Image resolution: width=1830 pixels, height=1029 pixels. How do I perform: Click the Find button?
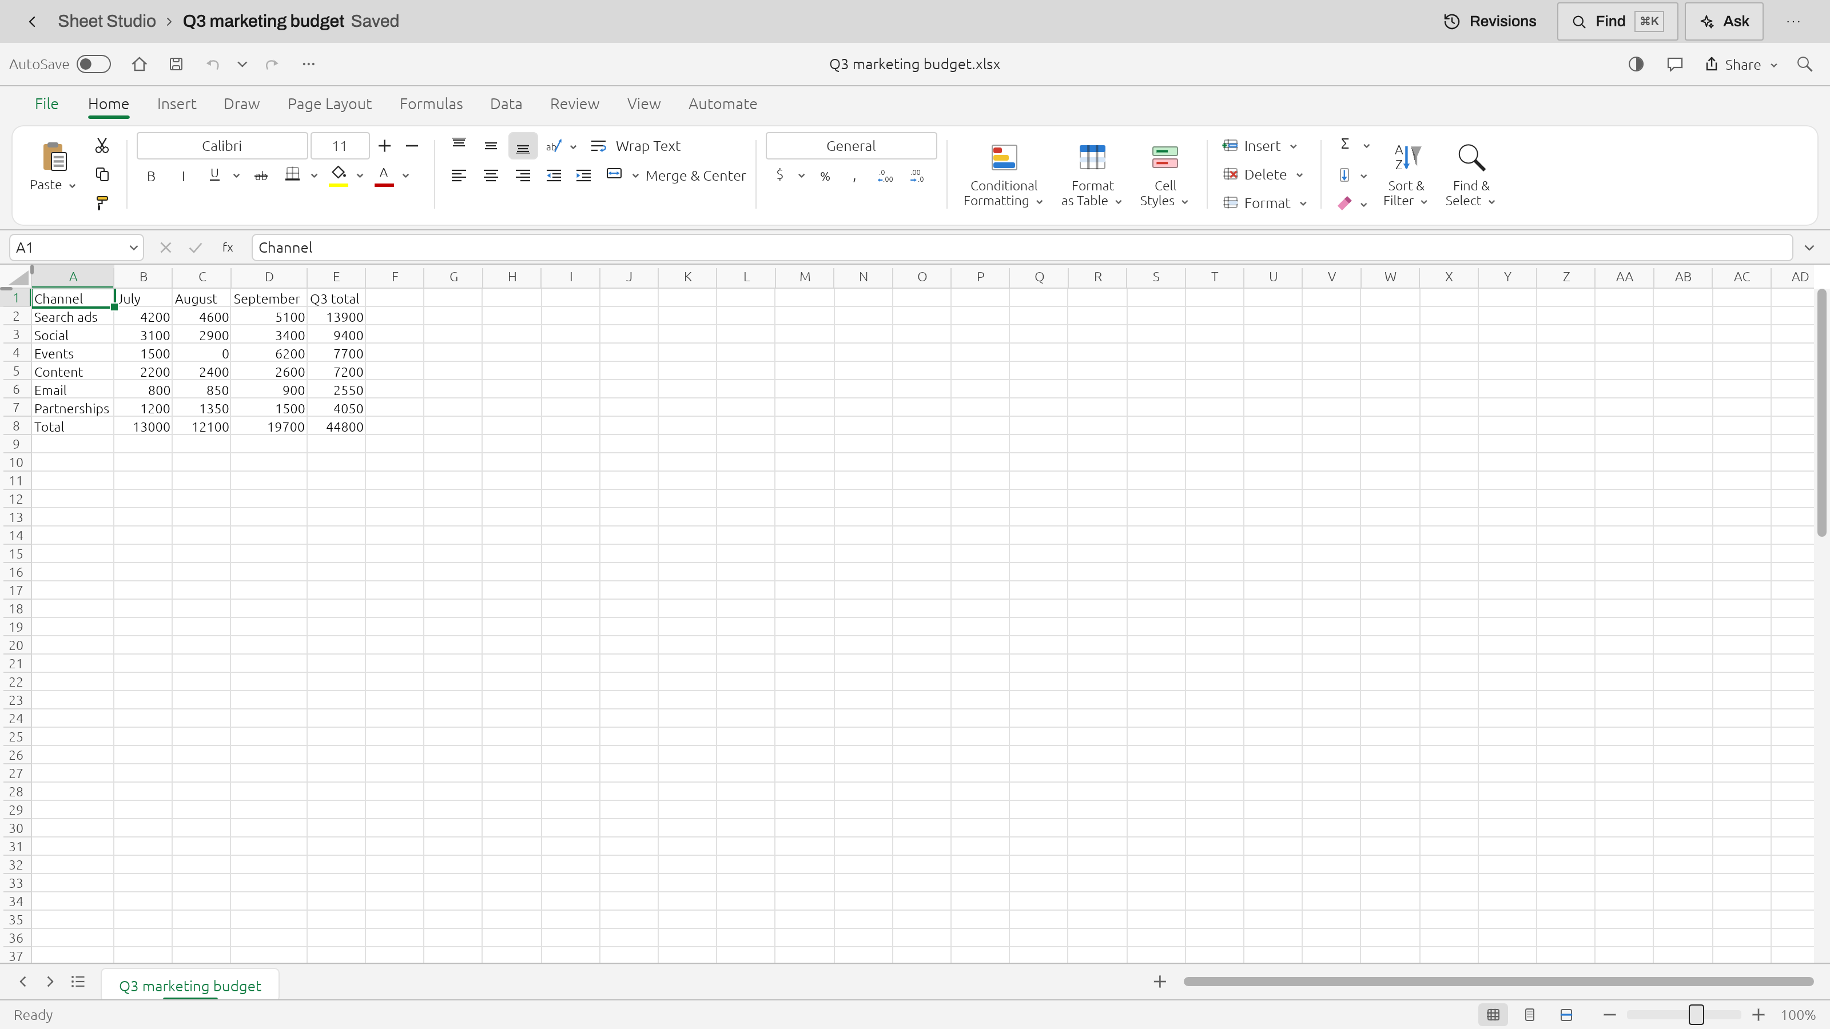[1617, 21]
